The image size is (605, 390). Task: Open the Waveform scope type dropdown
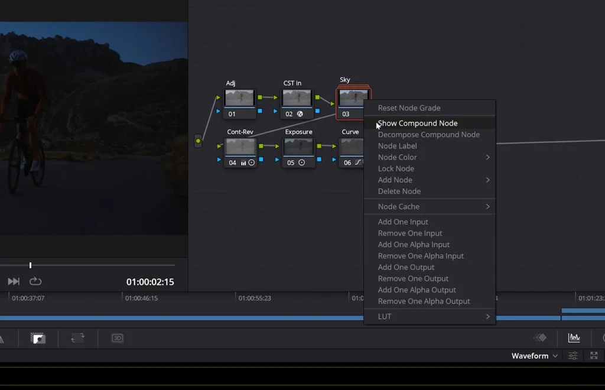pyautogui.click(x=535, y=356)
